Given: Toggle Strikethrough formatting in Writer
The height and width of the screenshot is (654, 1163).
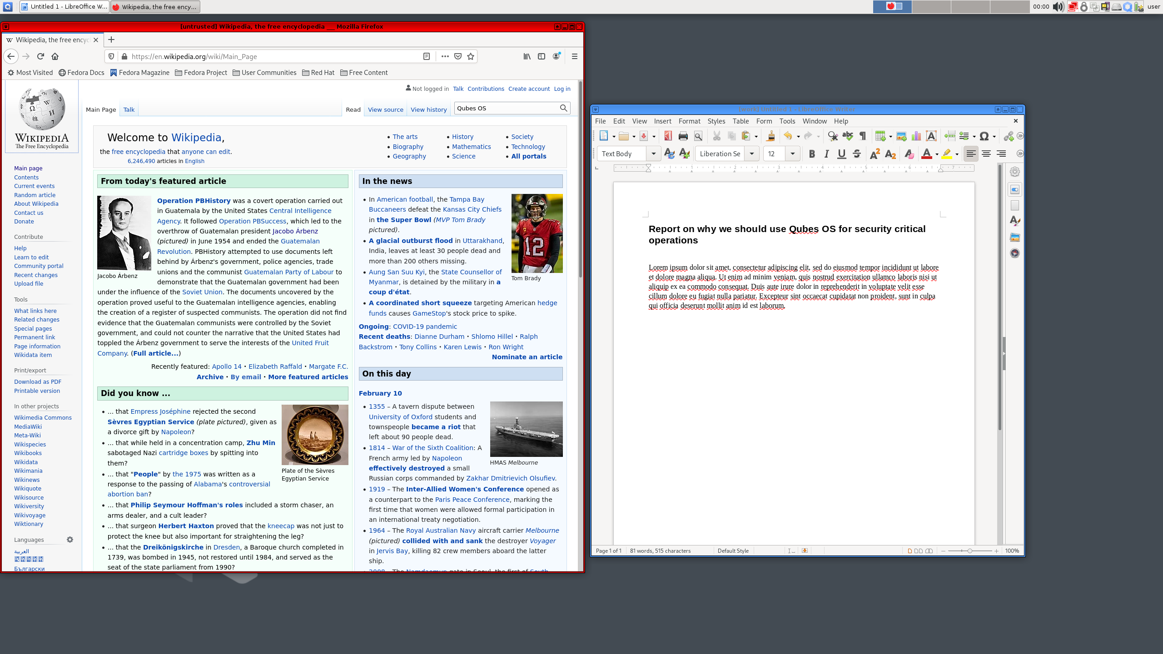Looking at the screenshot, I should [x=857, y=154].
